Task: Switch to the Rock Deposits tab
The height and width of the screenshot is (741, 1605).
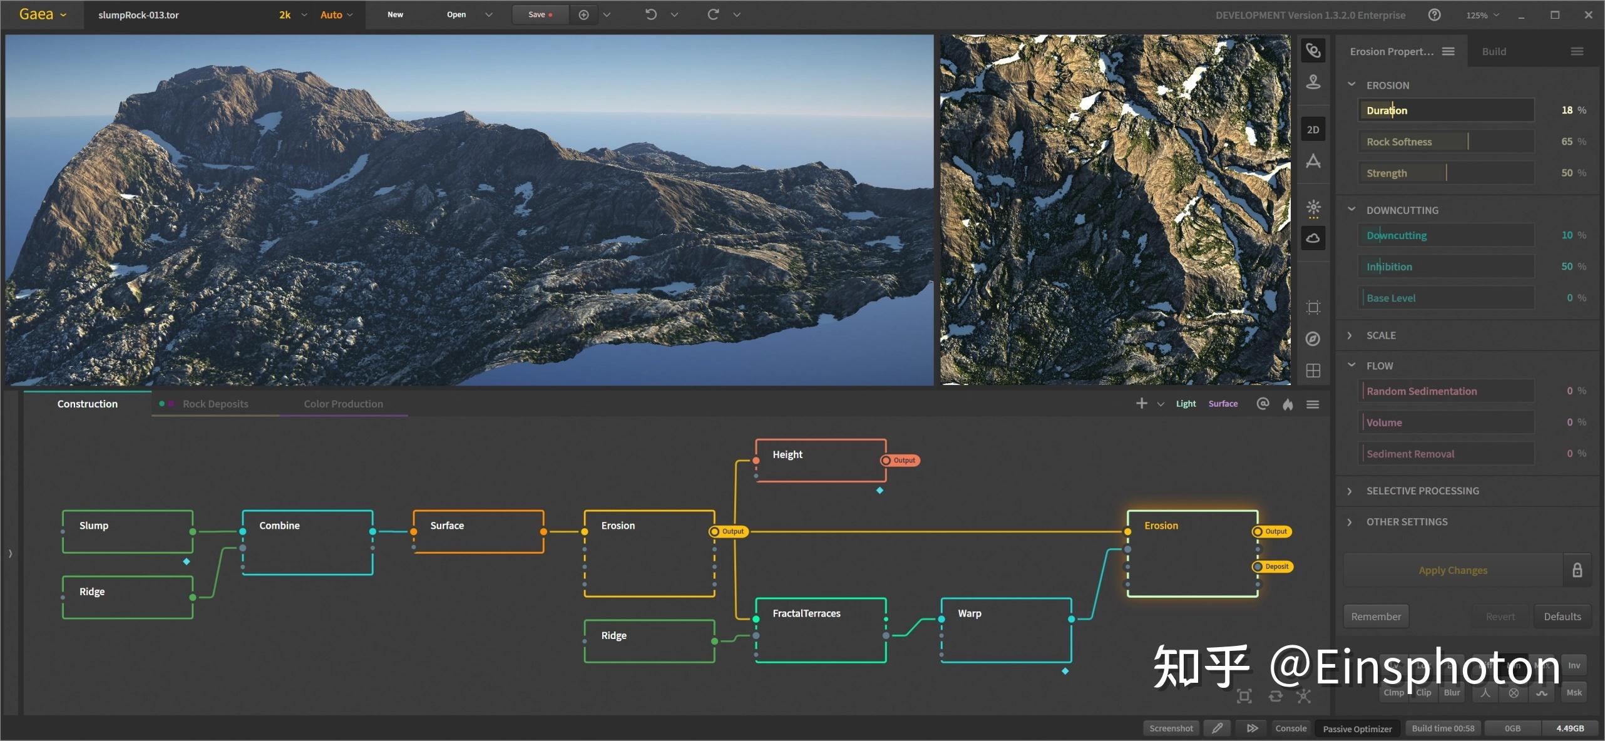Action: (x=215, y=404)
